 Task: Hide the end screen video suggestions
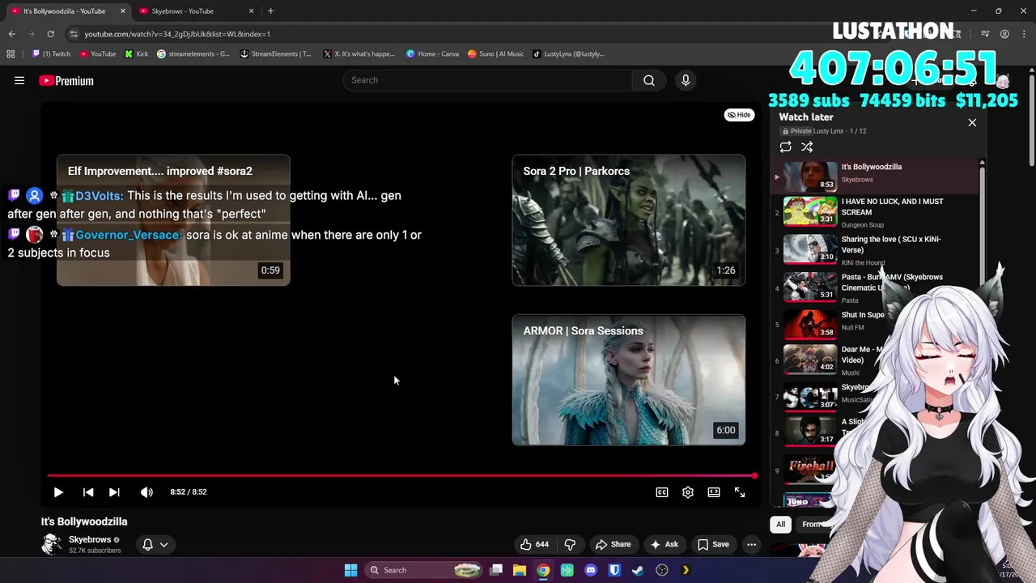(x=739, y=115)
